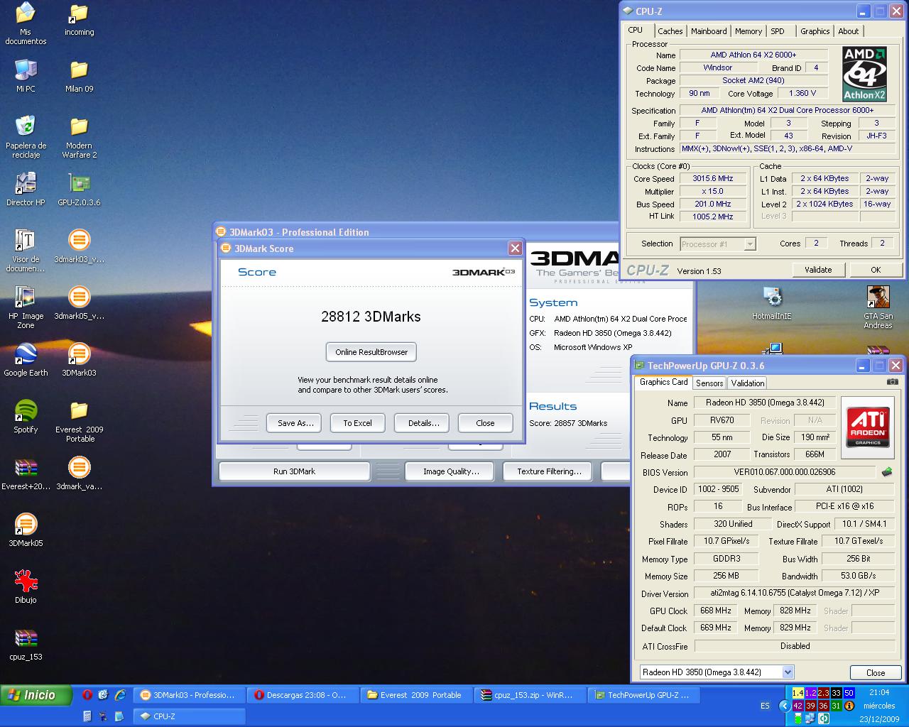
Task: Switch to Everest 2009 Portable taskbar button
Action: click(416, 695)
